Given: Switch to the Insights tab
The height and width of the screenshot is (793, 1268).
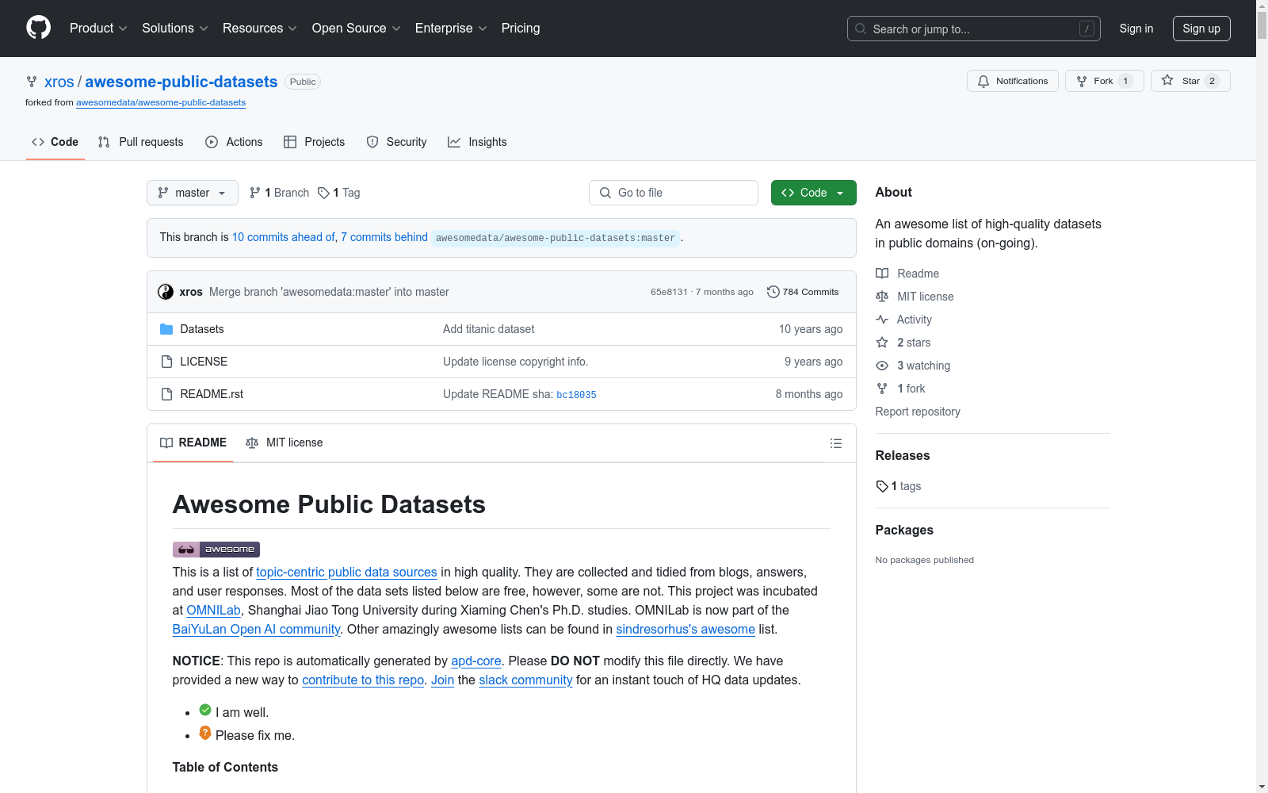Looking at the screenshot, I should click(477, 142).
